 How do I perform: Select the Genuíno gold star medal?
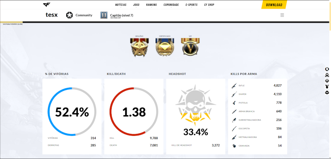pyautogui.click(x=139, y=47)
